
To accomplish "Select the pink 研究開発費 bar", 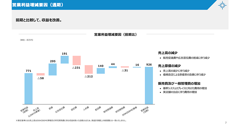I will pos(125,67).
